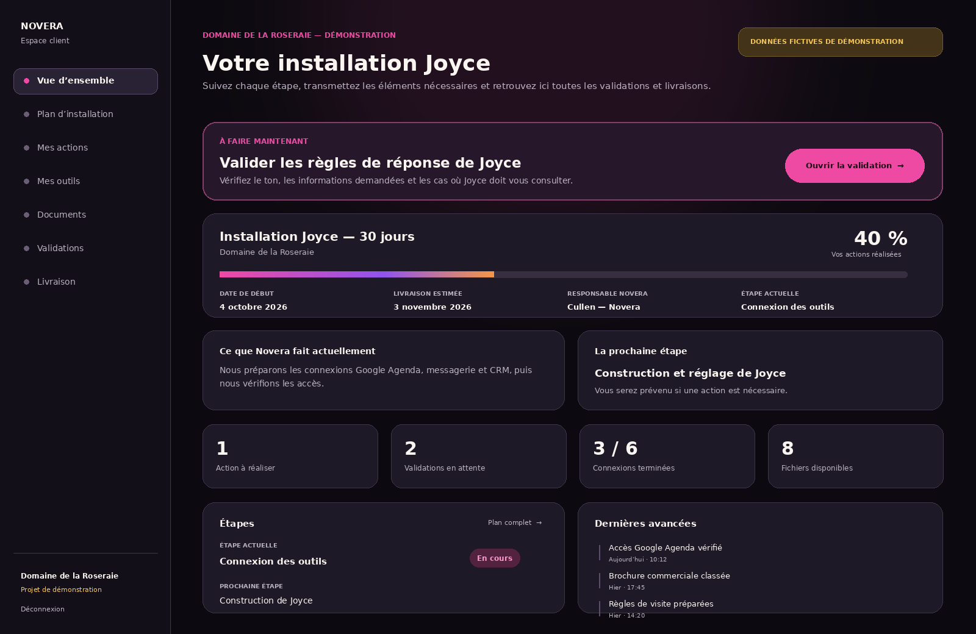Select Mes outils in the sidebar

pos(85,182)
